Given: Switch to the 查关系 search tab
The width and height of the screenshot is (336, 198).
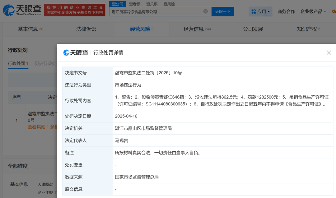Looking at the screenshot, I should 152,4.
